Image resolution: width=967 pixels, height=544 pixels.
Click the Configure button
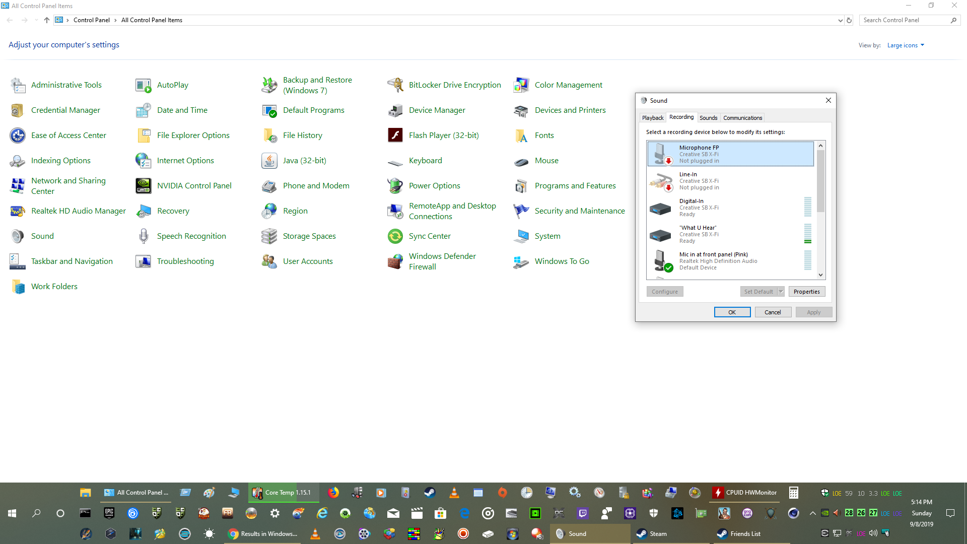pos(664,292)
